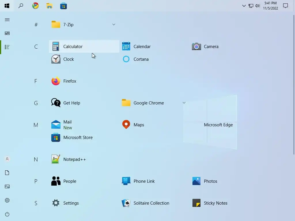
Task: Show hidden system tray icons
Action: click(244, 6)
